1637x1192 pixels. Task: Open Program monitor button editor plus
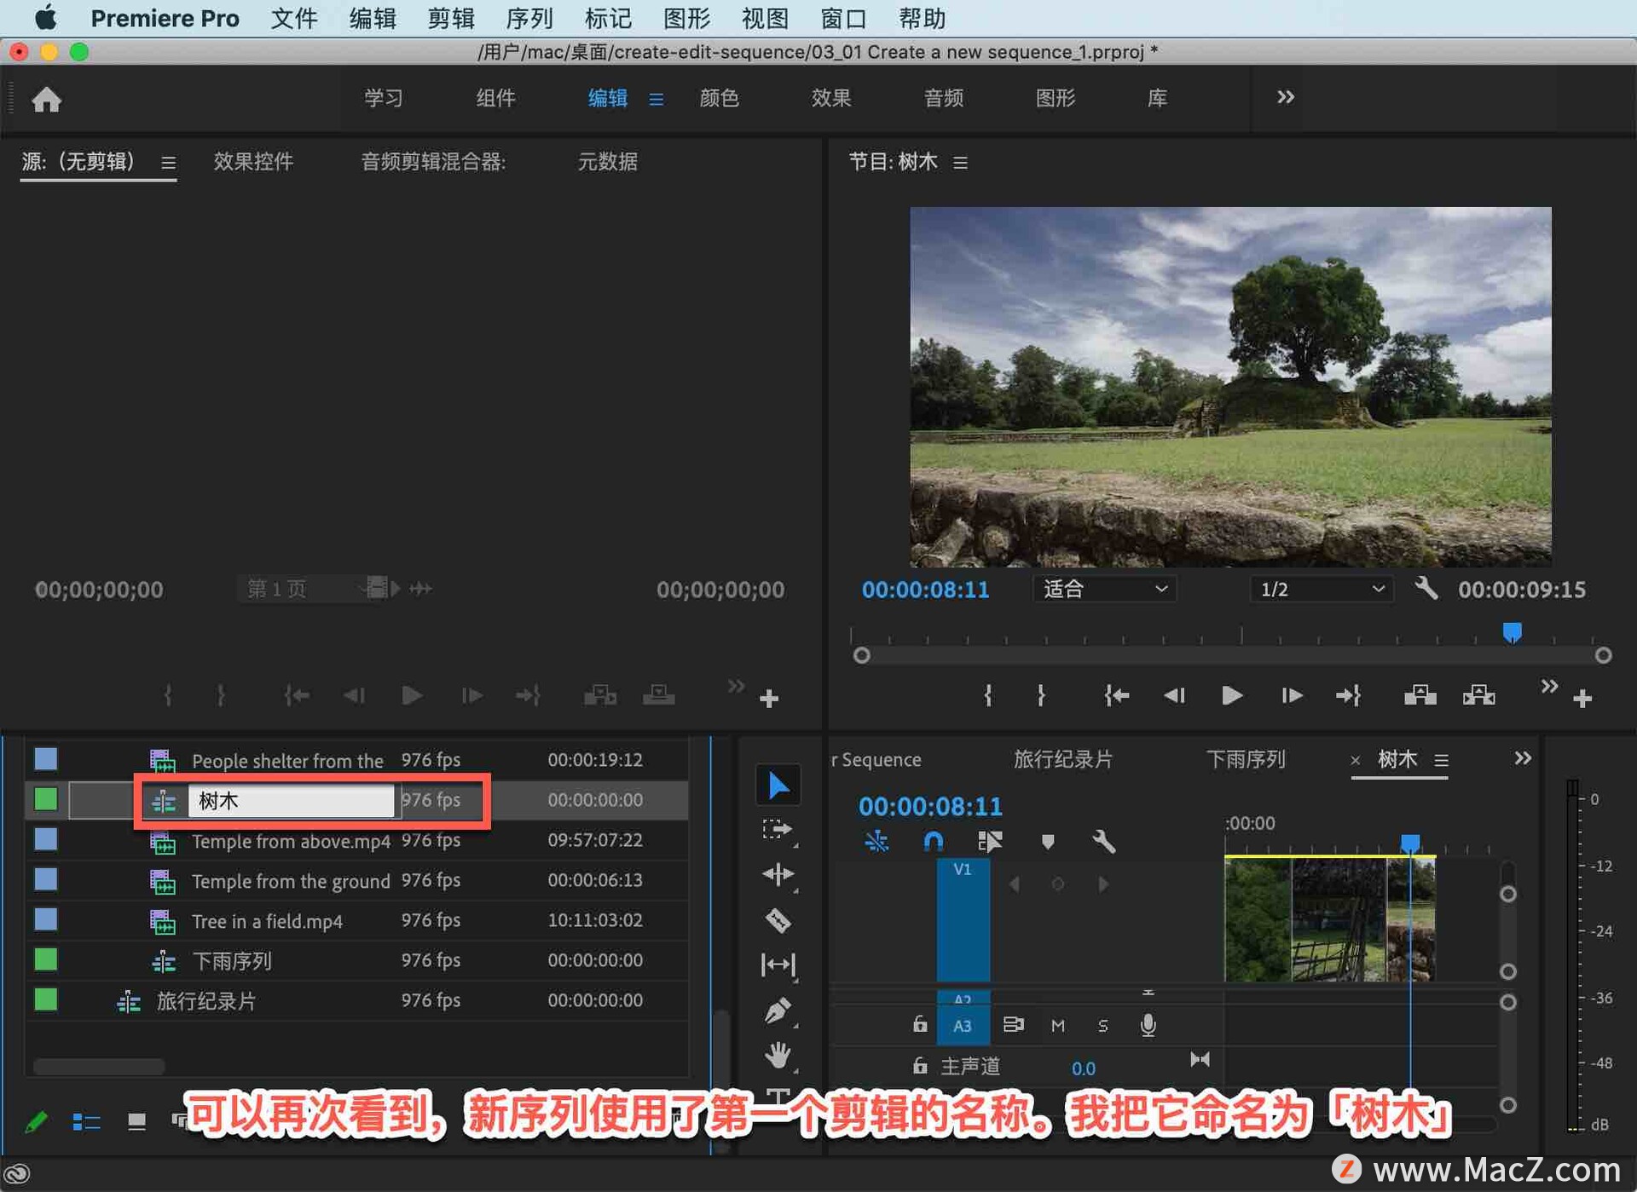click(x=1582, y=699)
